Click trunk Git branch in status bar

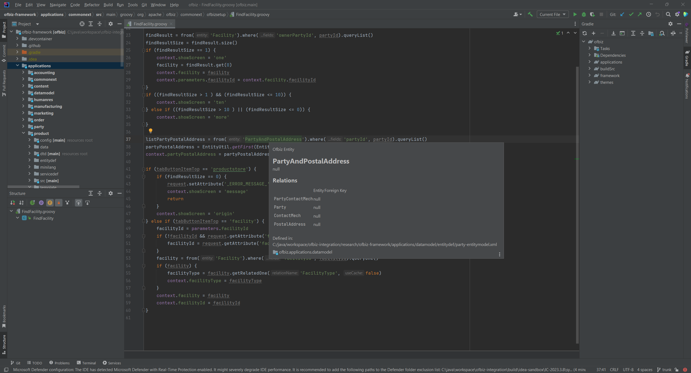tap(664, 370)
